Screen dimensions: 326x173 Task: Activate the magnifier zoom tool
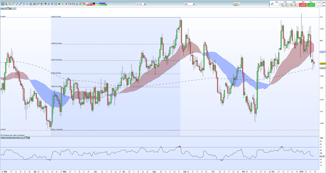click(x=6, y=4)
